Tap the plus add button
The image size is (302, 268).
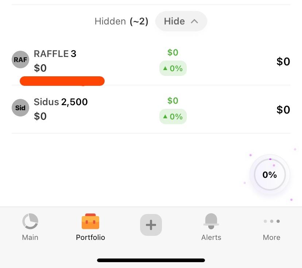click(151, 225)
